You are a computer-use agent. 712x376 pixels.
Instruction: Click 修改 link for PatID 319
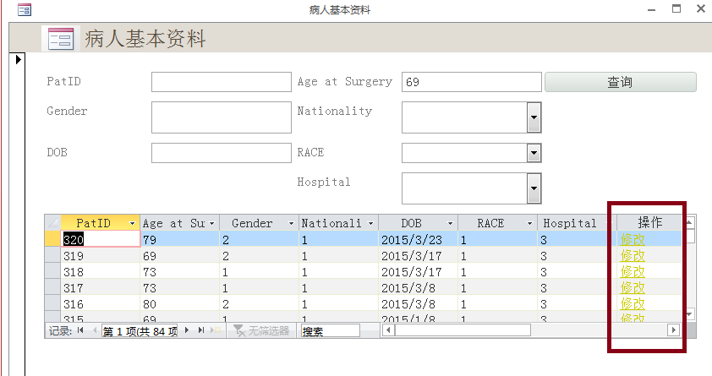(x=633, y=255)
